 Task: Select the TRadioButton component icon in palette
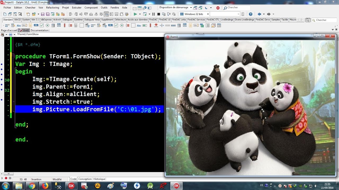point(47,25)
